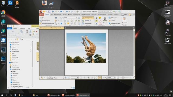The width and height of the screenshot is (173, 97).
Task: Click Вставить in Explorer window ribbon
Action: pos(27,32)
